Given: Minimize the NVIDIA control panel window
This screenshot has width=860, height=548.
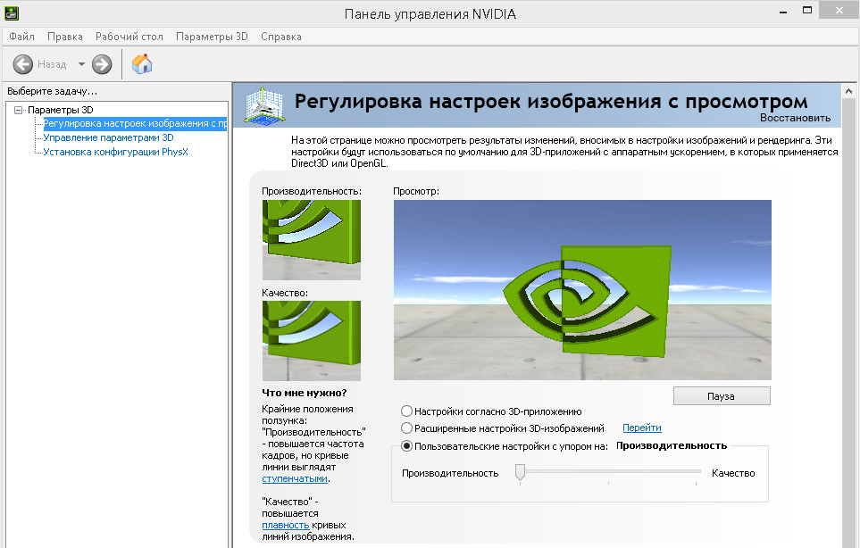Looking at the screenshot, I should (782, 11).
